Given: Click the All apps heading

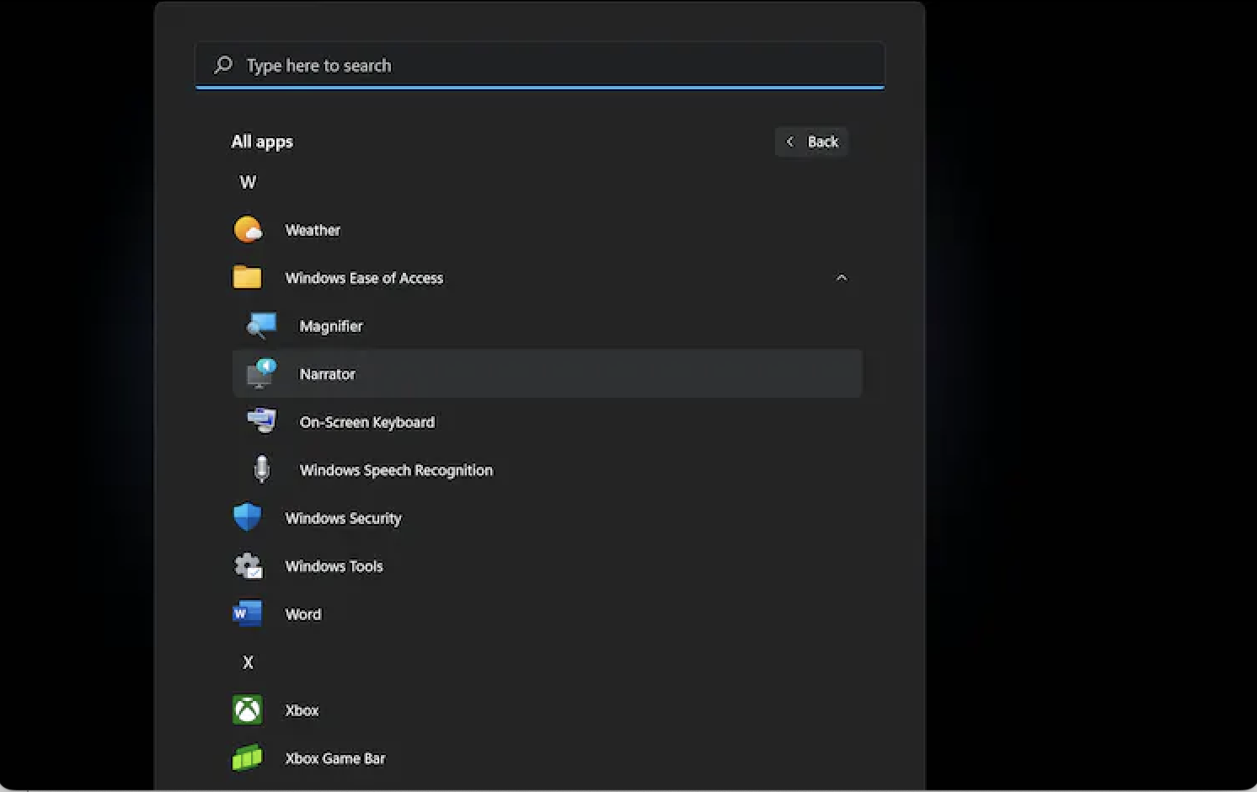Looking at the screenshot, I should pyautogui.click(x=261, y=141).
